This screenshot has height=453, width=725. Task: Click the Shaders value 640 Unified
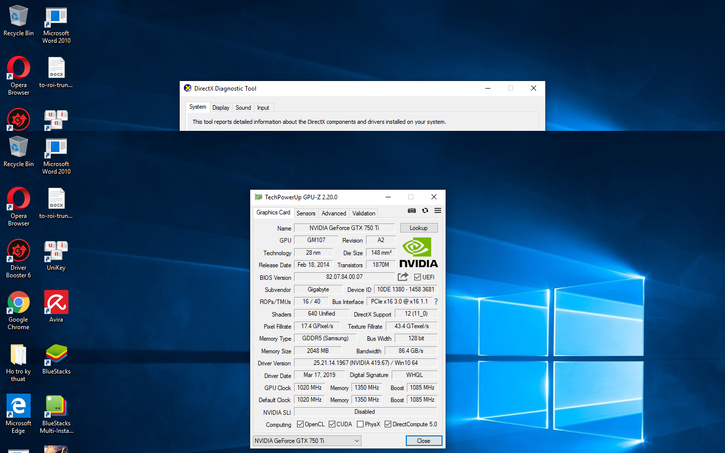click(322, 314)
